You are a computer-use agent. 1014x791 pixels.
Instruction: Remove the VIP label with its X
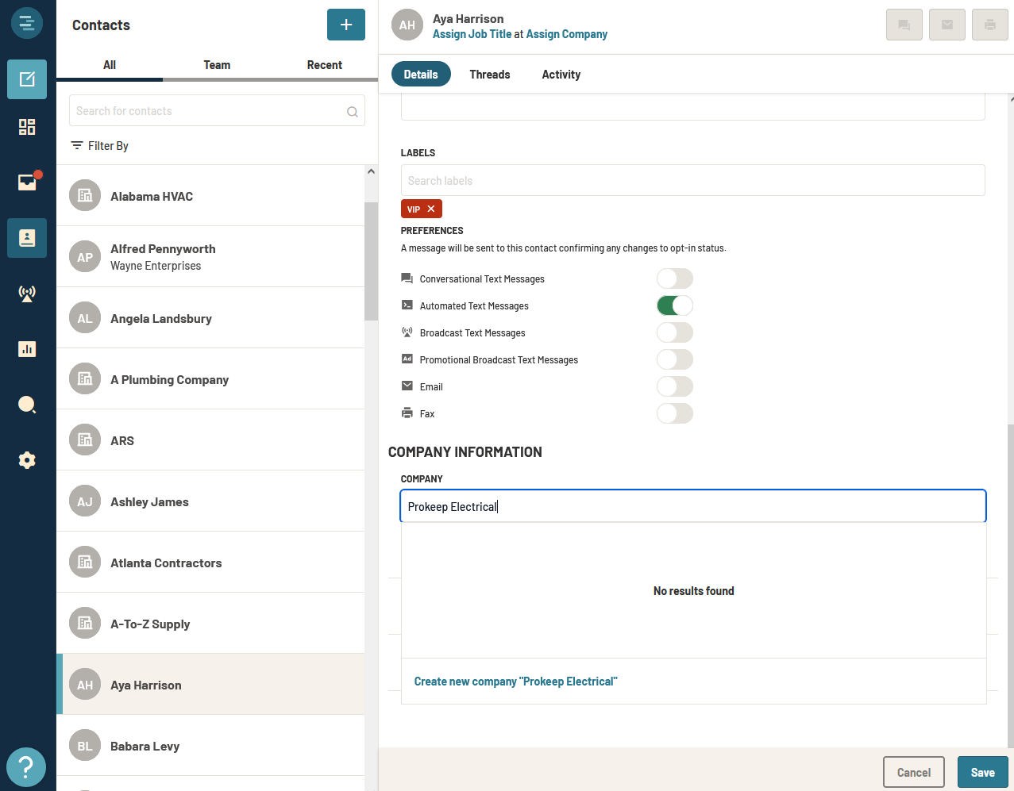pos(432,209)
